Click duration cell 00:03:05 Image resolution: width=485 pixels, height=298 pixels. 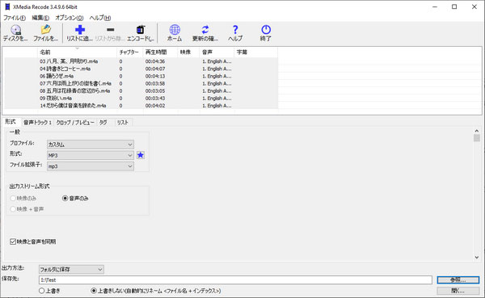[x=155, y=91]
